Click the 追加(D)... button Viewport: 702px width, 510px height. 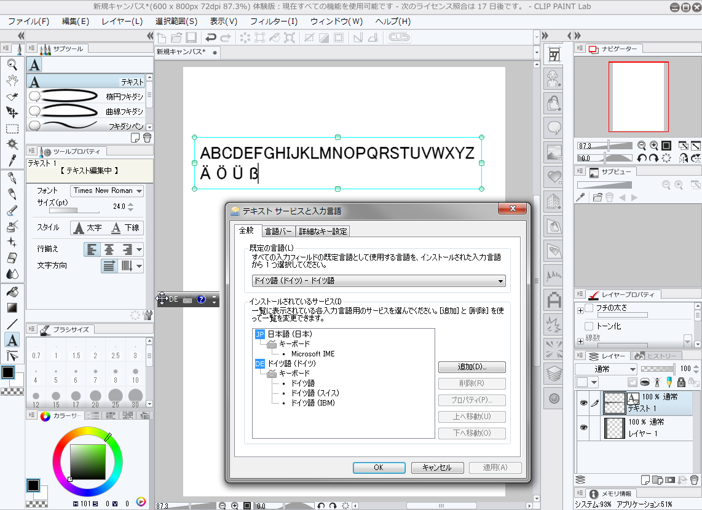471,367
